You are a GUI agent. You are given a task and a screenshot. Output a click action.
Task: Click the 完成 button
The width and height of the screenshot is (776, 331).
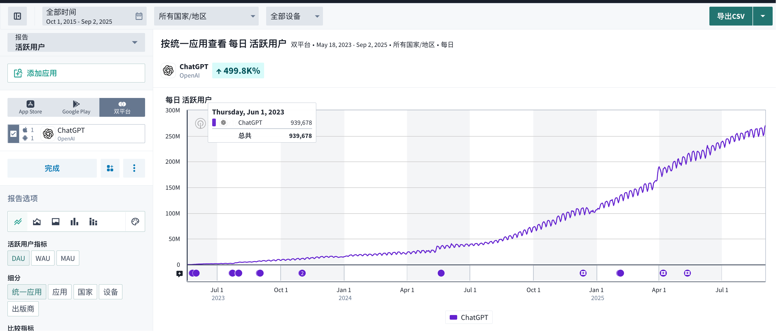click(x=52, y=168)
